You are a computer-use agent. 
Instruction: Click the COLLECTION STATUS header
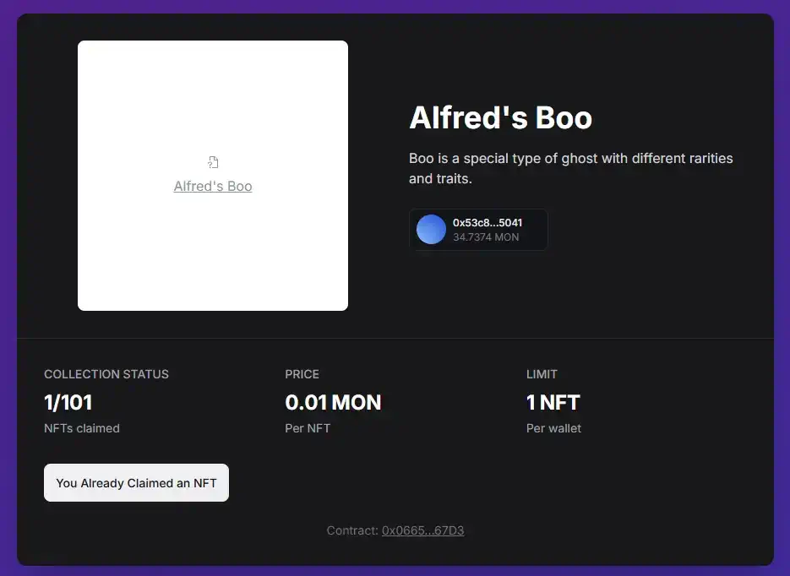[106, 374]
